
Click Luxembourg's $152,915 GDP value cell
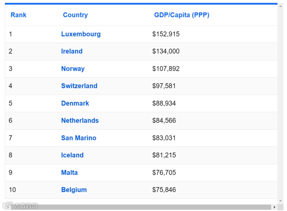(166, 34)
